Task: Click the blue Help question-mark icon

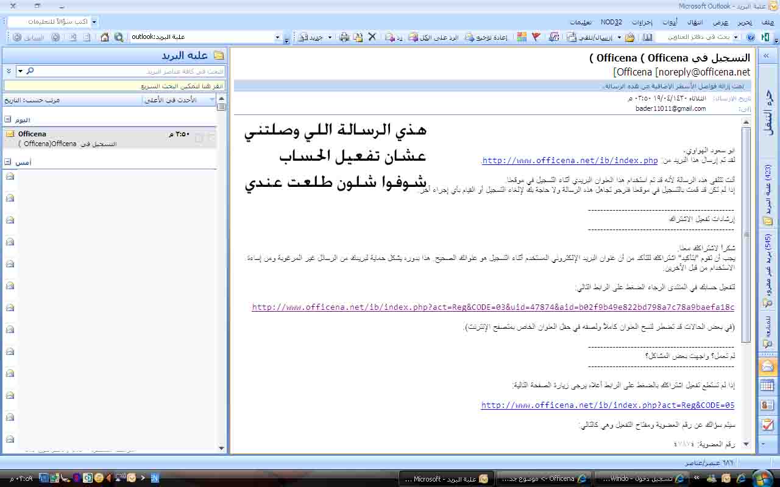Action: [x=750, y=37]
